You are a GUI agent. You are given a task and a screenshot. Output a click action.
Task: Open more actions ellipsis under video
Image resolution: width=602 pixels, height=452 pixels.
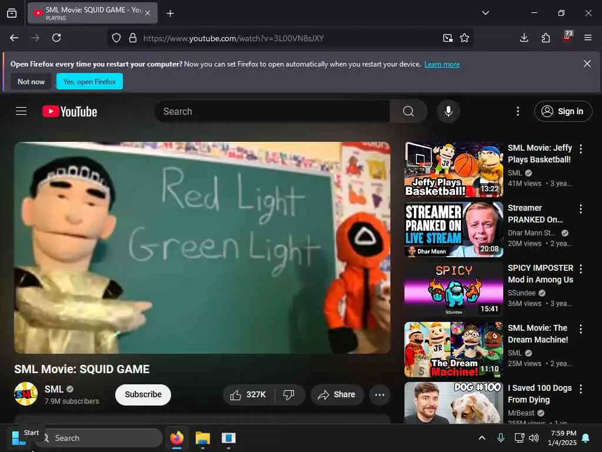380,395
